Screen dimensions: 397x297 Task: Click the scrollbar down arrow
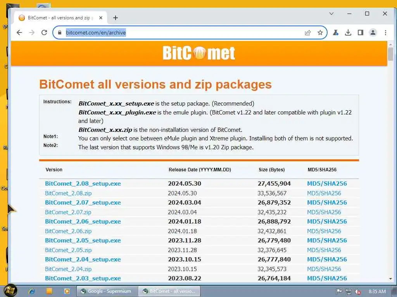390,279
